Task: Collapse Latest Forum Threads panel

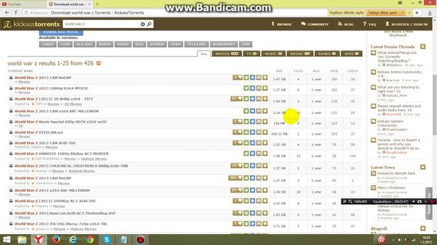Action: point(423,47)
